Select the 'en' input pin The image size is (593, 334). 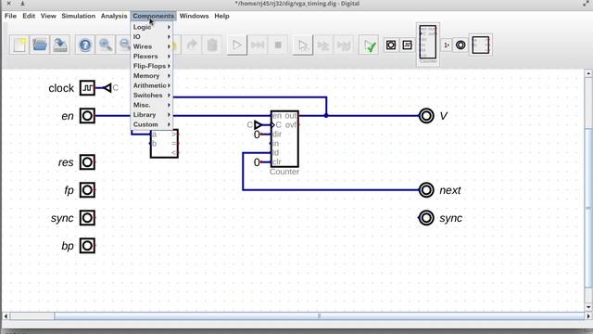tap(87, 116)
